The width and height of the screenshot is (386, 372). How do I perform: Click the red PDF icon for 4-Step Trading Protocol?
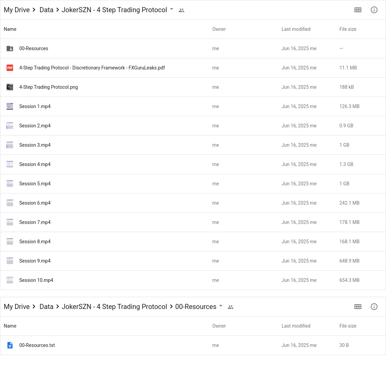coord(10,68)
